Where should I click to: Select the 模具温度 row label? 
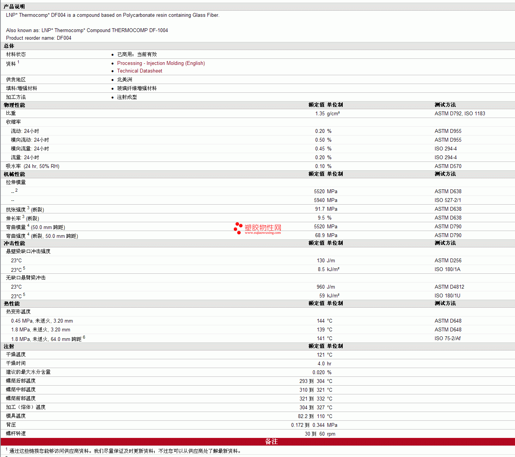[x=16, y=416]
